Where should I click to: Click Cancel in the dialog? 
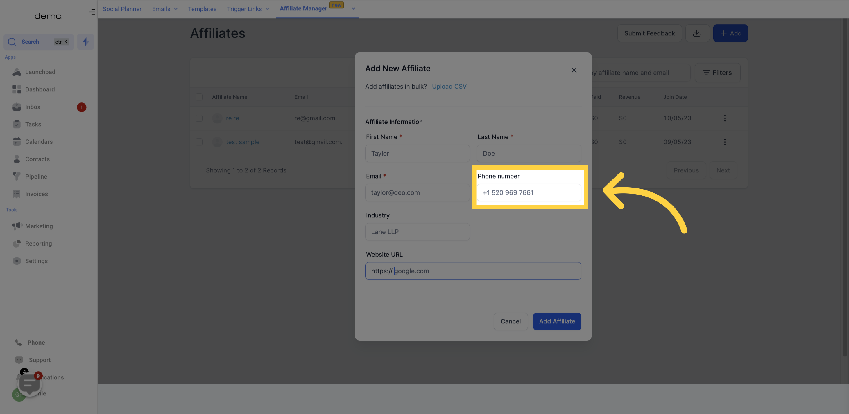point(511,321)
